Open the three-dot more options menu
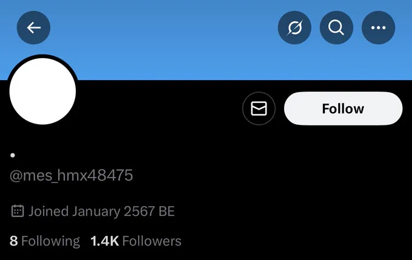412x260 pixels. click(378, 28)
